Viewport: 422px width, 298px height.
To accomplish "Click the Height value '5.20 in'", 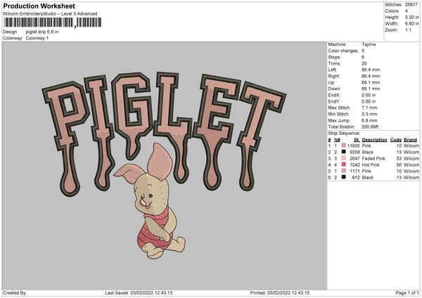I will tap(411, 17).
